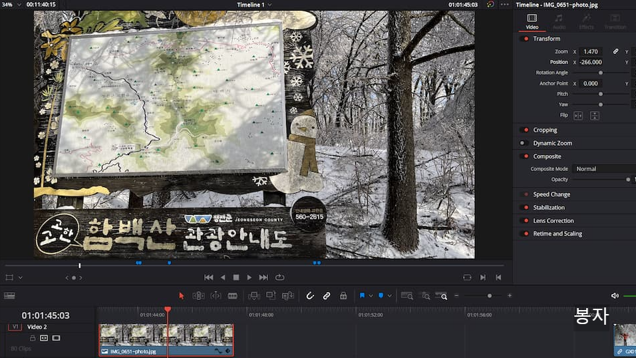Add a blue flag to the clip
The height and width of the screenshot is (358, 636).
coord(362,296)
